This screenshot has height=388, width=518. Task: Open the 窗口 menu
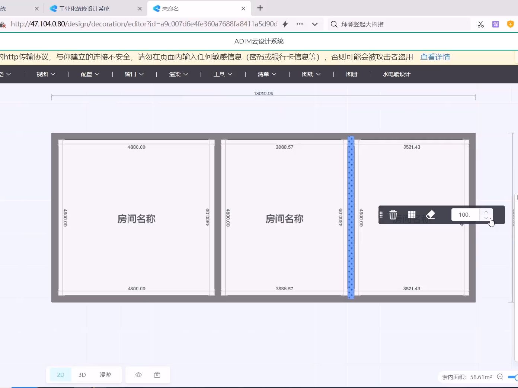(134, 74)
